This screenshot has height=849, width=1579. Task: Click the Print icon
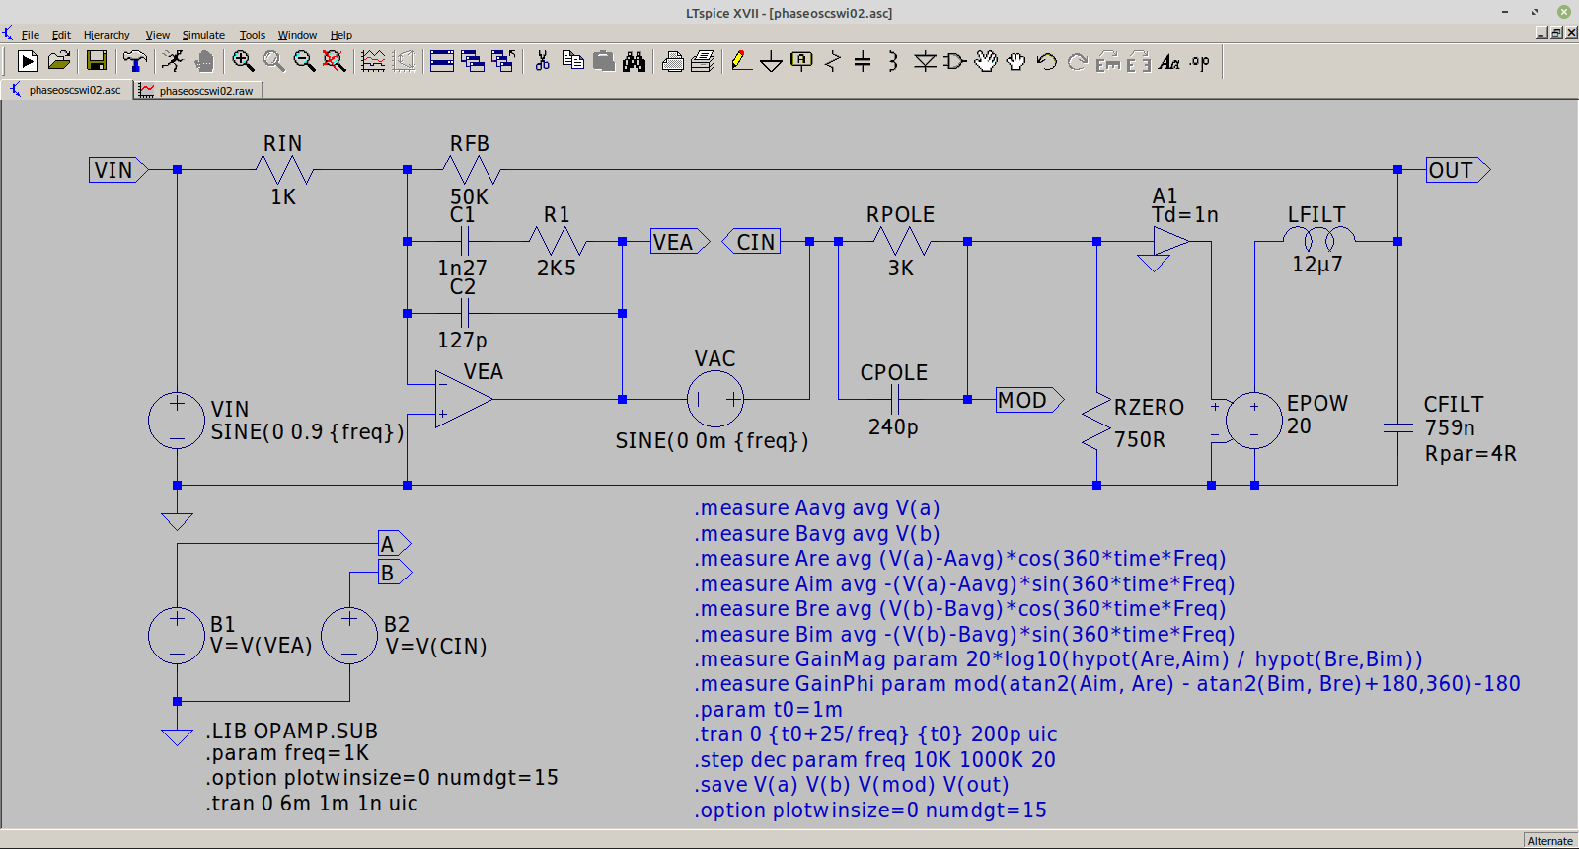672,61
